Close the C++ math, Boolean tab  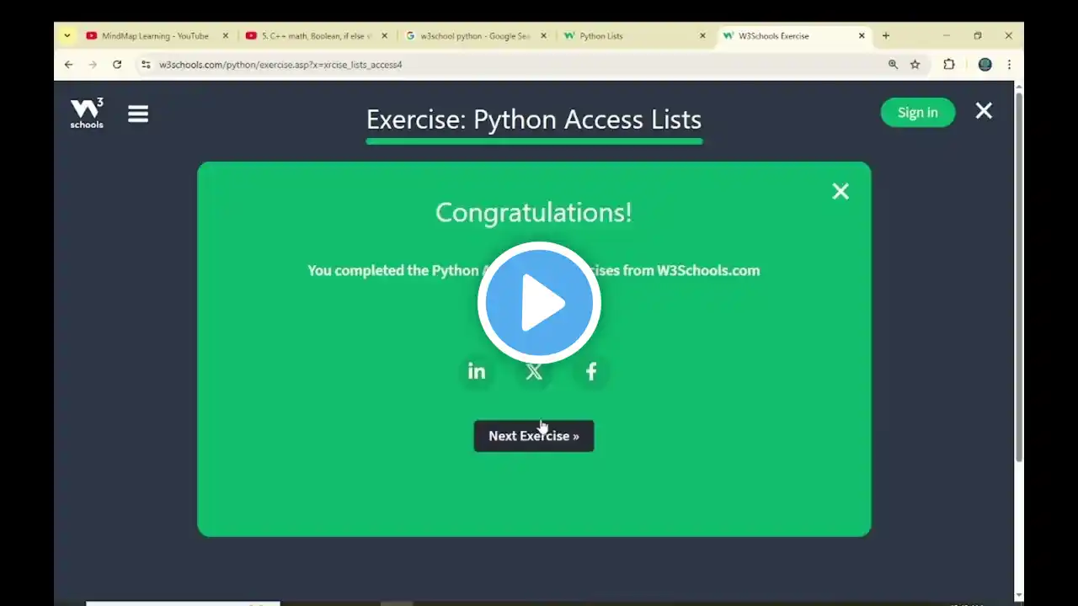click(384, 35)
